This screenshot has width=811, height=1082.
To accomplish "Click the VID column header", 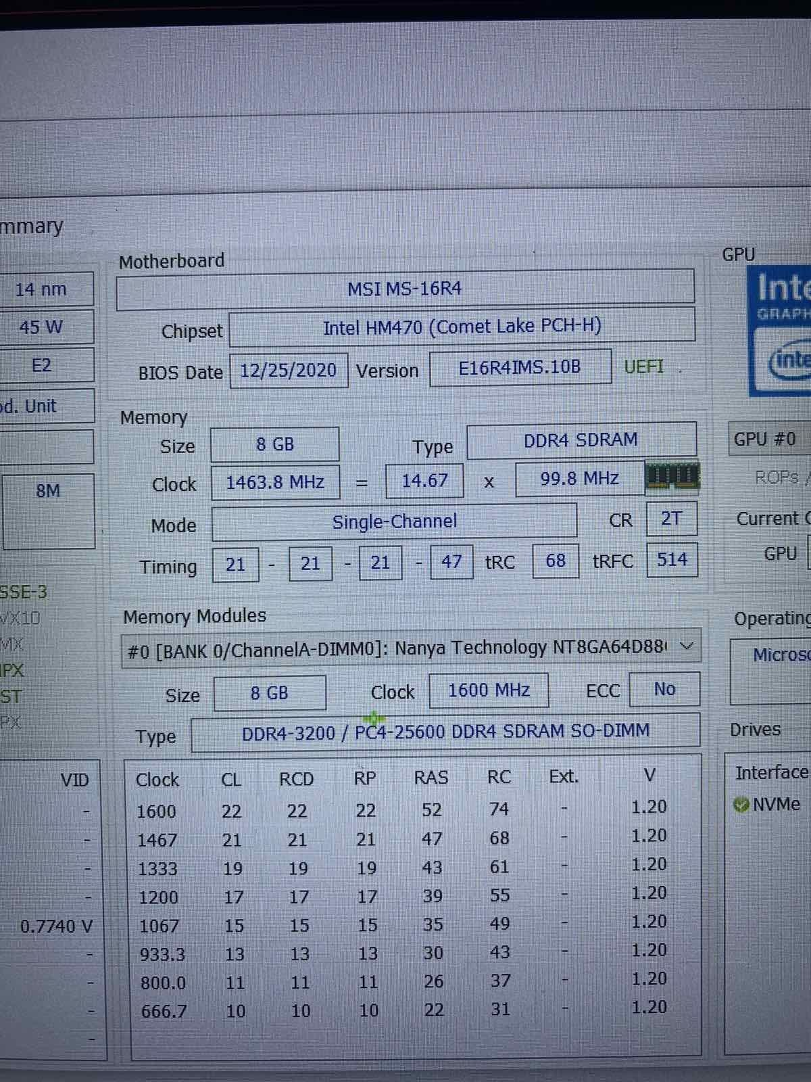I will pyautogui.click(x=74, y=780).
